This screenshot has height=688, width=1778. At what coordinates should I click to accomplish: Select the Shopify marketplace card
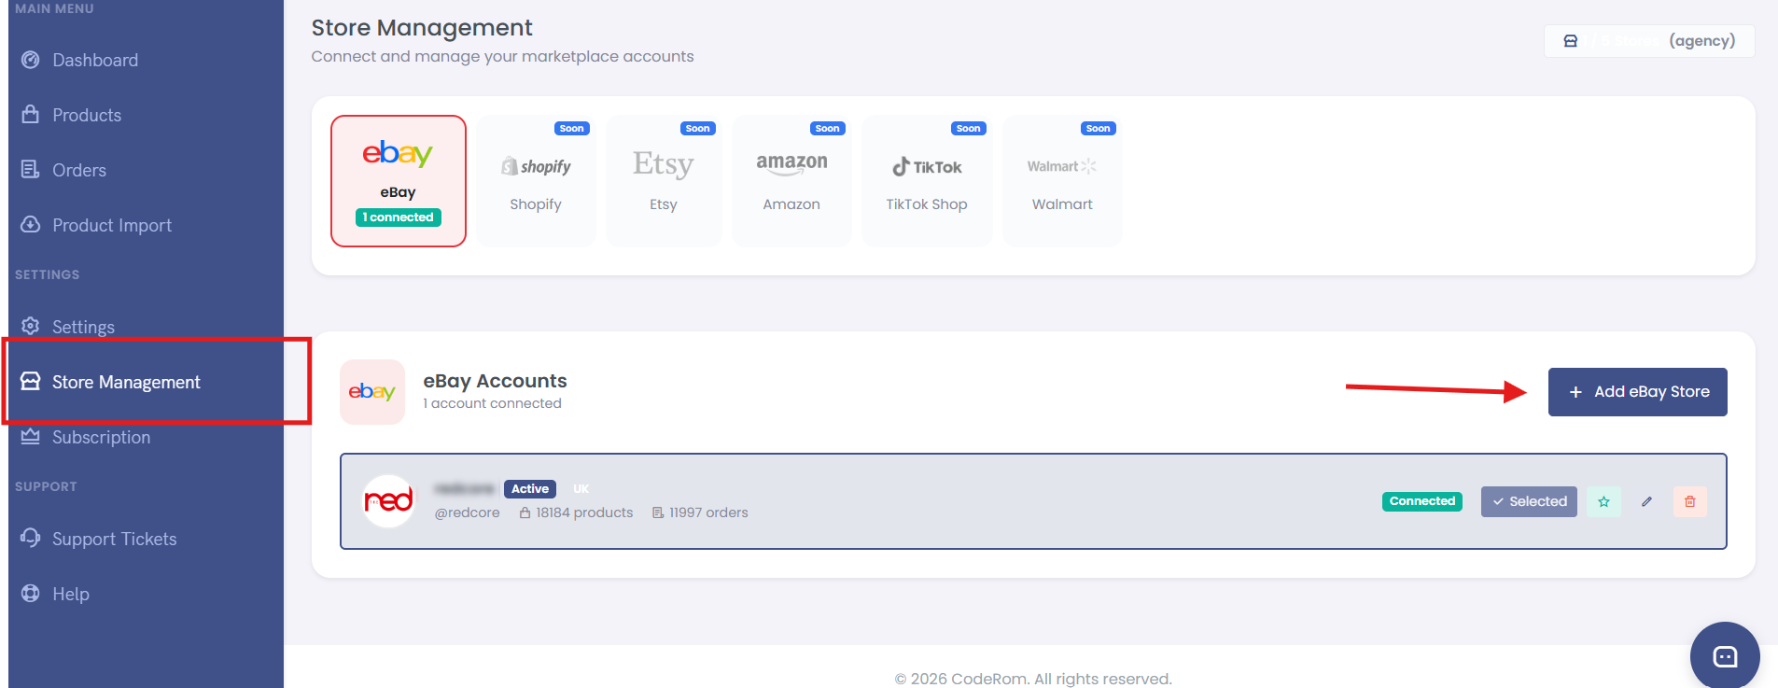[536, 181]
